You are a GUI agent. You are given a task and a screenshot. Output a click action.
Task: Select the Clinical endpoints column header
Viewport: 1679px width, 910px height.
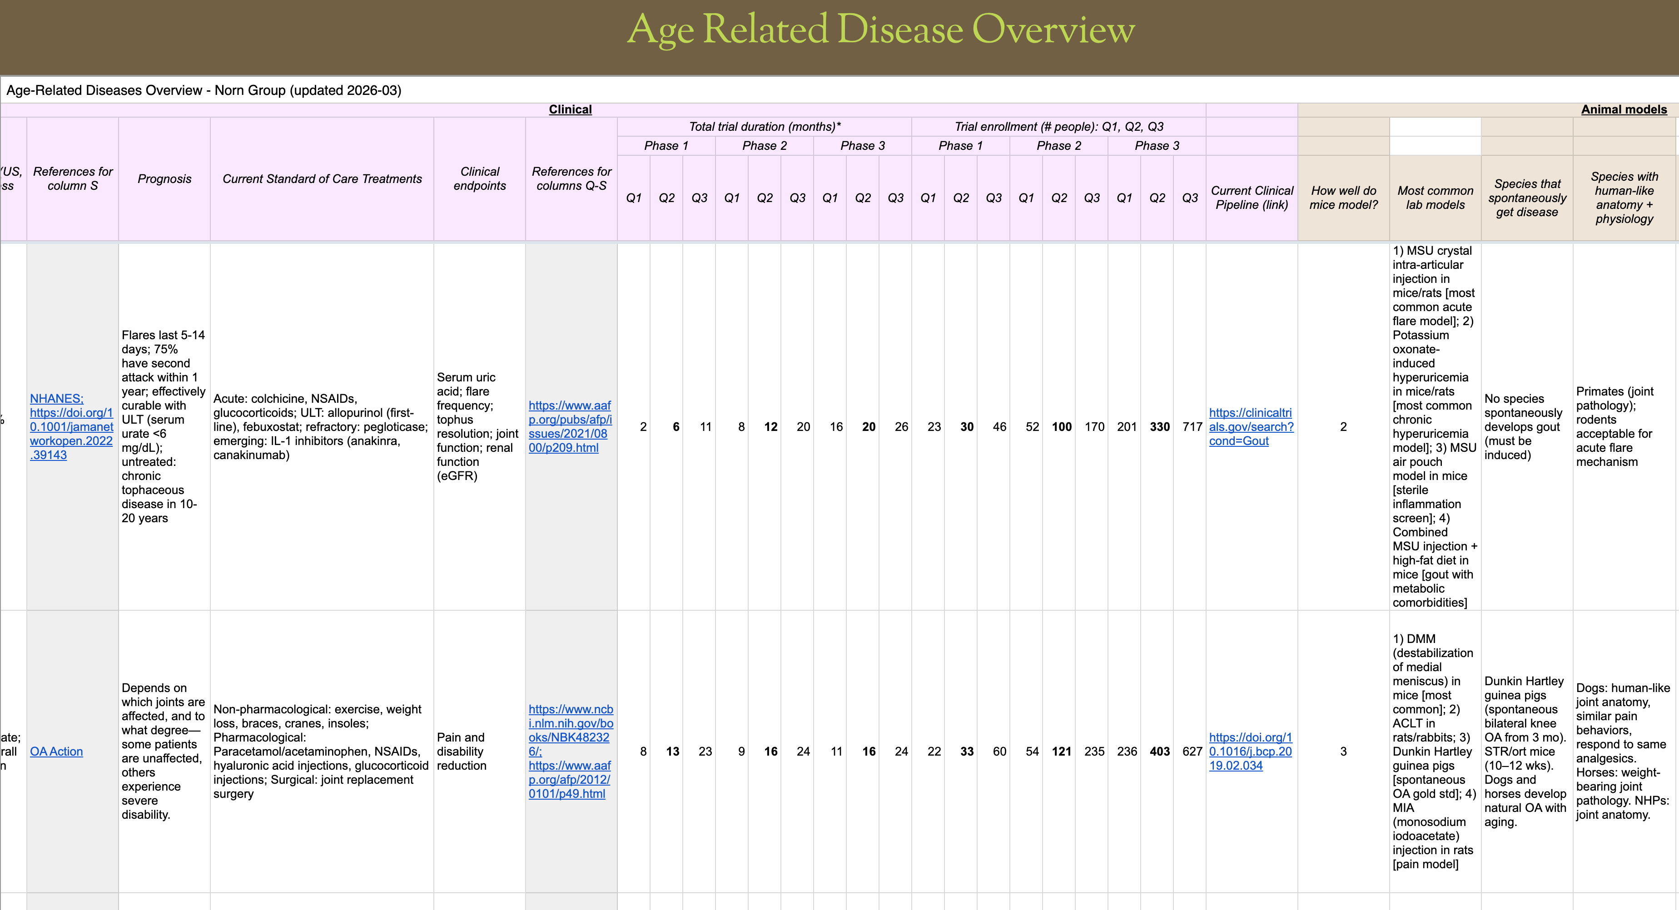coord(480,178)
